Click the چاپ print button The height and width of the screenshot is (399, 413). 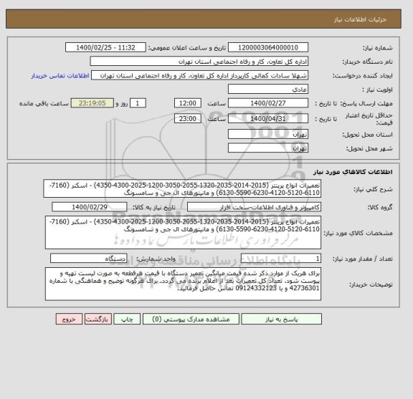click(127, 319)
